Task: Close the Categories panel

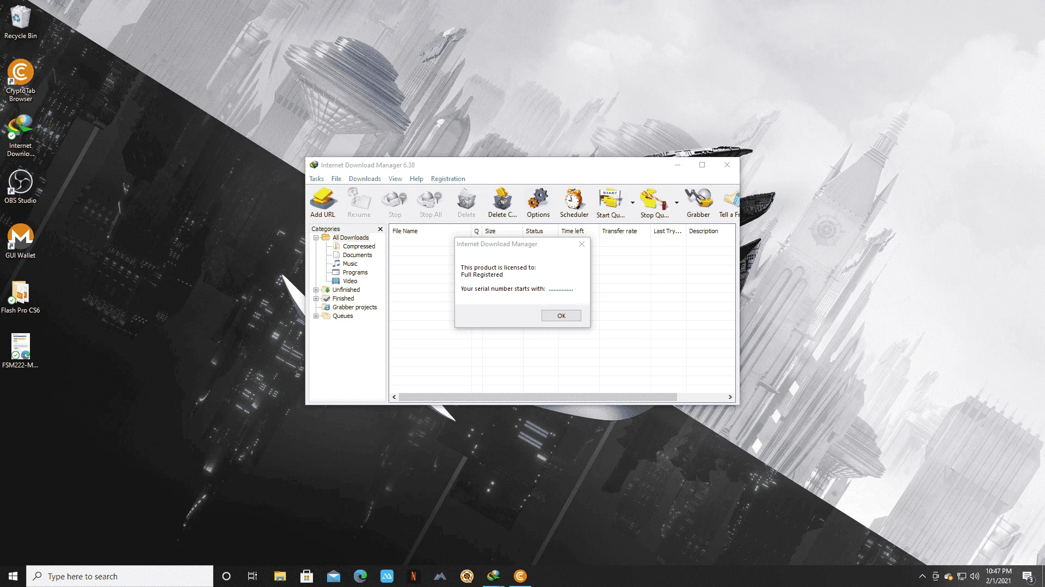Action: point(380,229)
